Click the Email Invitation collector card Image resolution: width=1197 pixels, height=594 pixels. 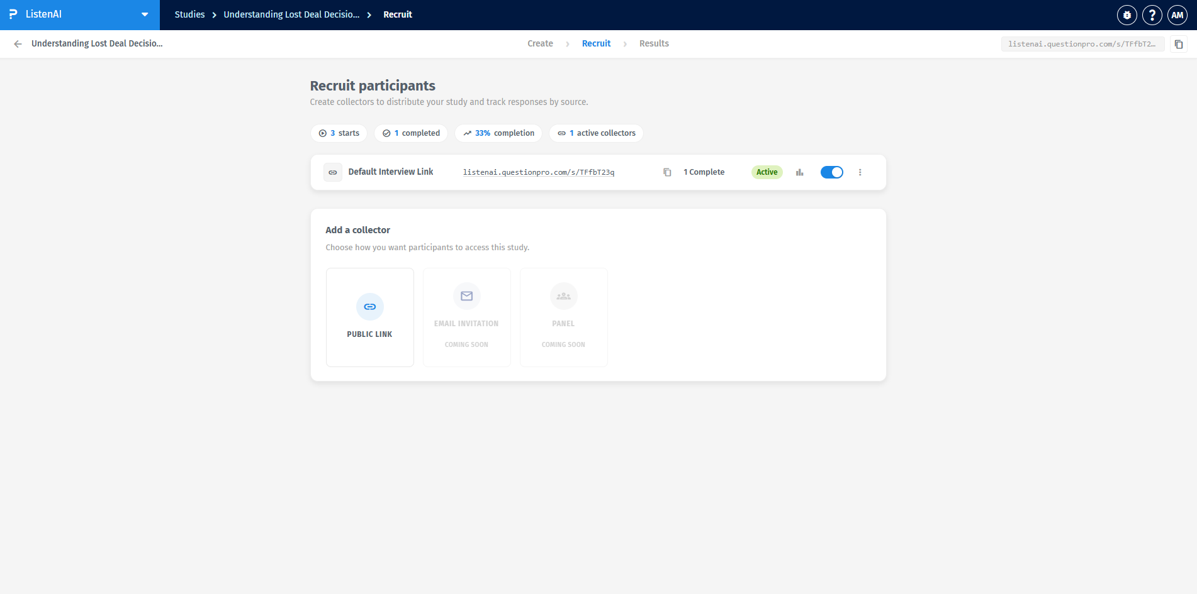pyautogui.click(x=467, y=317)
